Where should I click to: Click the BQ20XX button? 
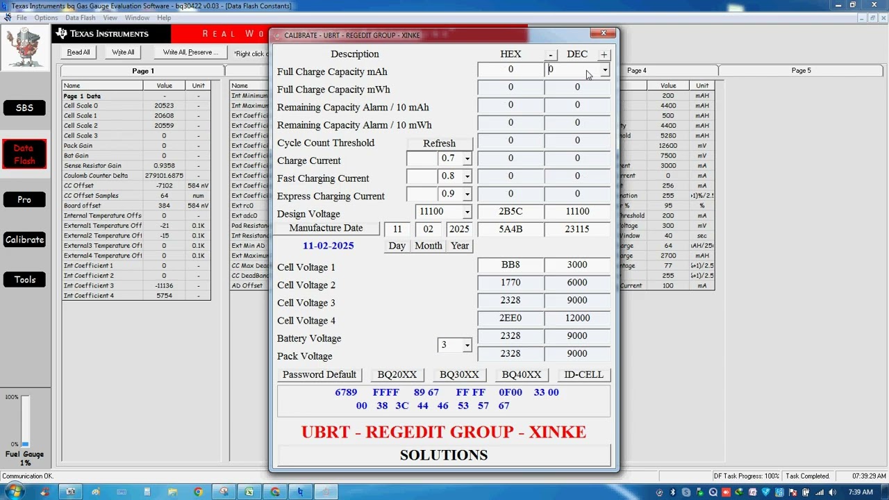397,375
